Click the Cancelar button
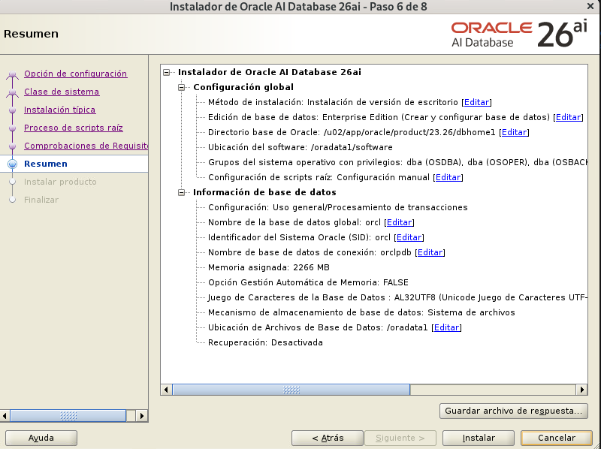 tap(557, 438)
